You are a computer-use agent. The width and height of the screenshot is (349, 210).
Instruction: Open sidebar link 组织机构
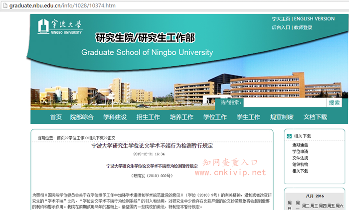300,164
